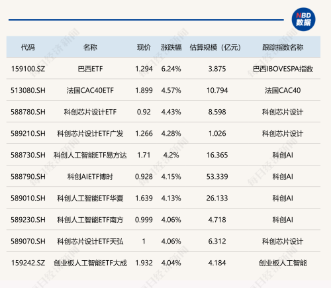The height and width of the screenshot is (288, 331).
Task: Click price 1.294 in 巴西ETF row
Action: 144,69
